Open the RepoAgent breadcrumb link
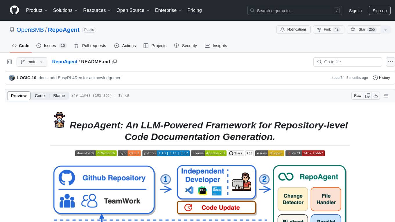 65,62
